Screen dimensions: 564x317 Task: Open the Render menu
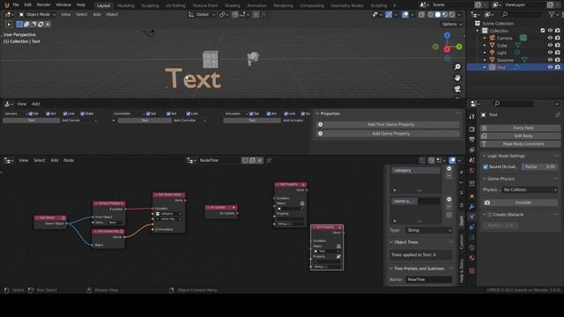point(43,5)
